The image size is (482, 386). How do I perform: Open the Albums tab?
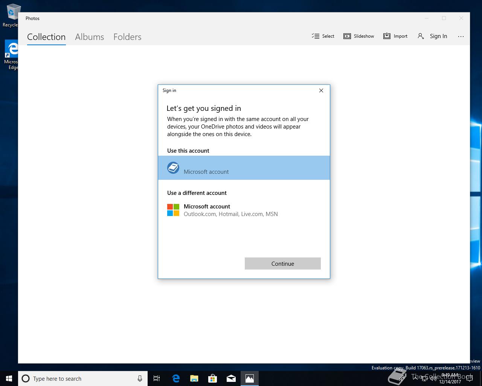89,37
